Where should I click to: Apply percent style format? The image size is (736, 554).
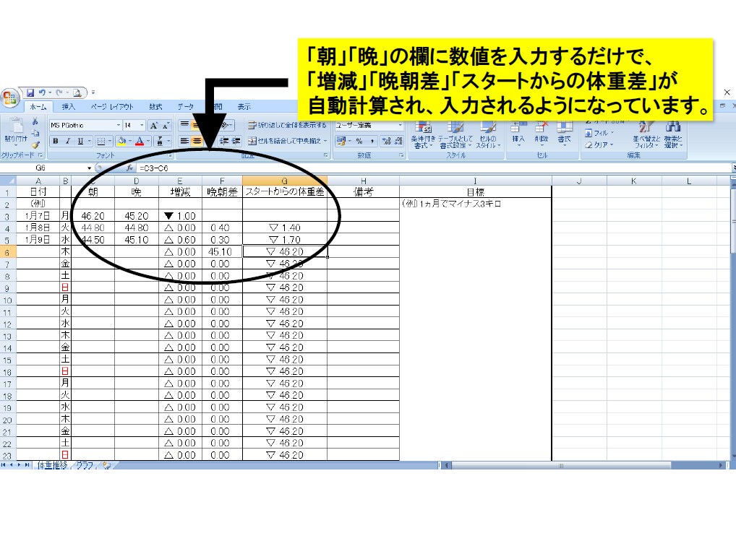(359, 141)
